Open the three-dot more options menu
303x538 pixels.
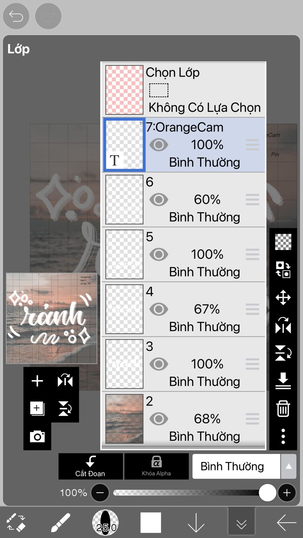pos(283,436)
